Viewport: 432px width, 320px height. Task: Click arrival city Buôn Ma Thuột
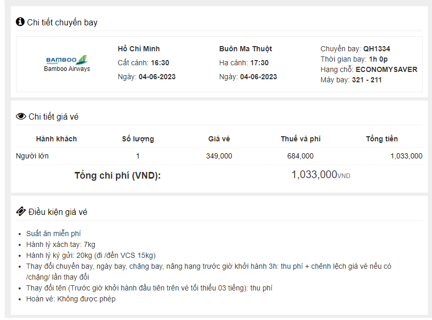pyautogui.click(x=246, y=49)
